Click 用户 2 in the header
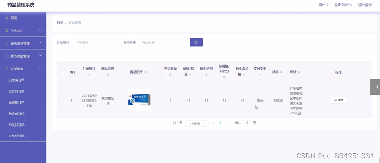 coord(324,5)
